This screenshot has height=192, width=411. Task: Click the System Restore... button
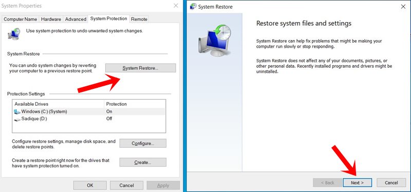point(140,68)
